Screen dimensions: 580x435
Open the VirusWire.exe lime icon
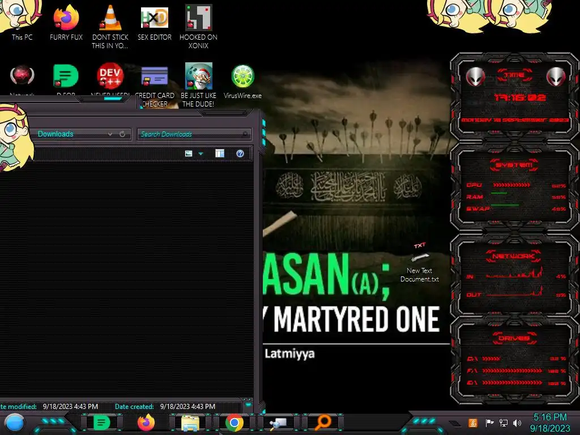[x=242, y=82]
